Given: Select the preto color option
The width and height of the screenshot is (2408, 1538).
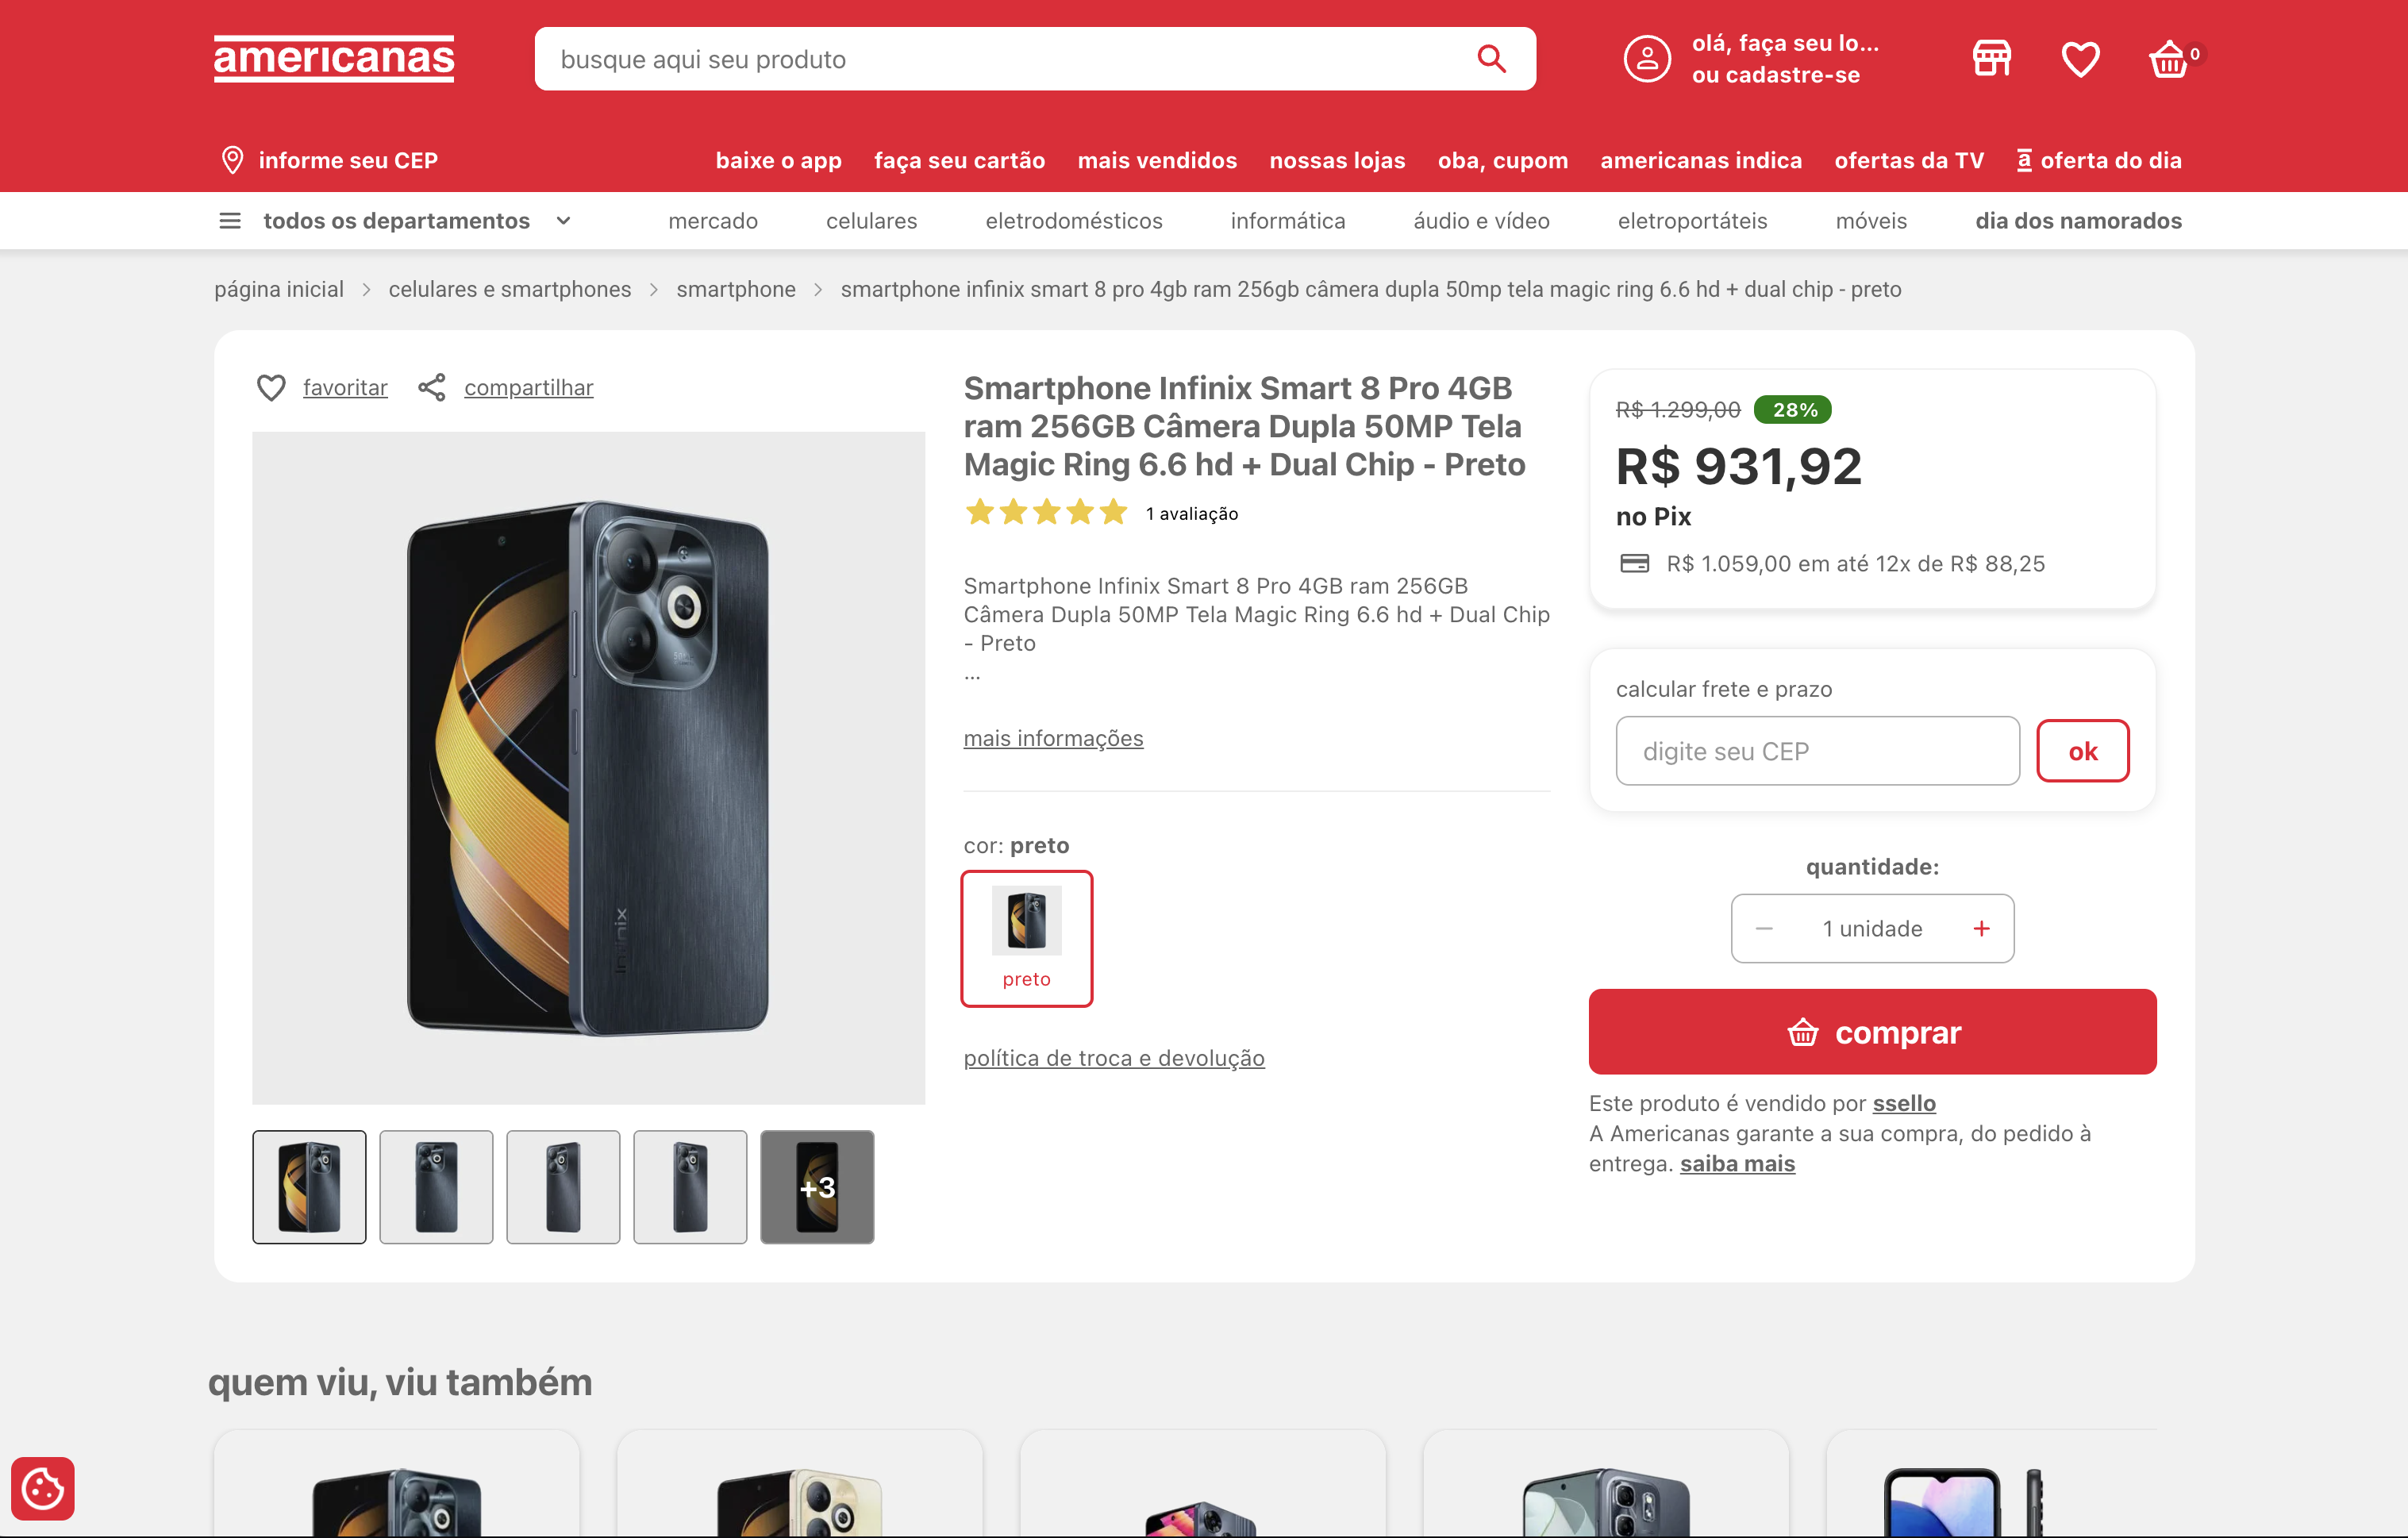Looking at the screenshot, I should [1027, 939].
